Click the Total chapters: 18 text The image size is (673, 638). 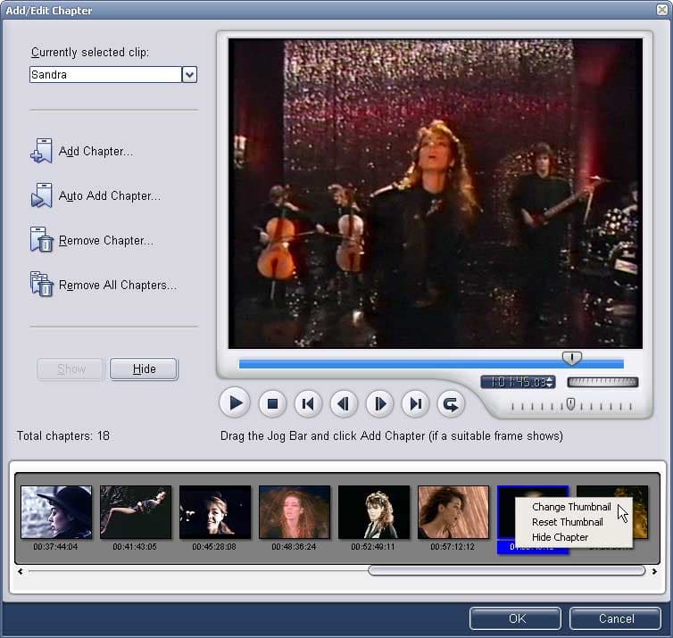point(63,436)
